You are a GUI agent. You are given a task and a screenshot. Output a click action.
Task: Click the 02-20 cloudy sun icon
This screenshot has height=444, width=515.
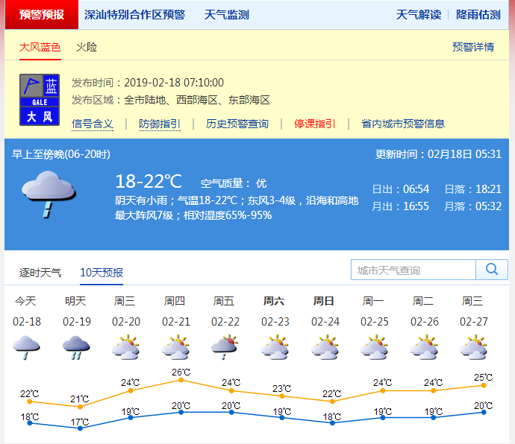pos(125,347)
